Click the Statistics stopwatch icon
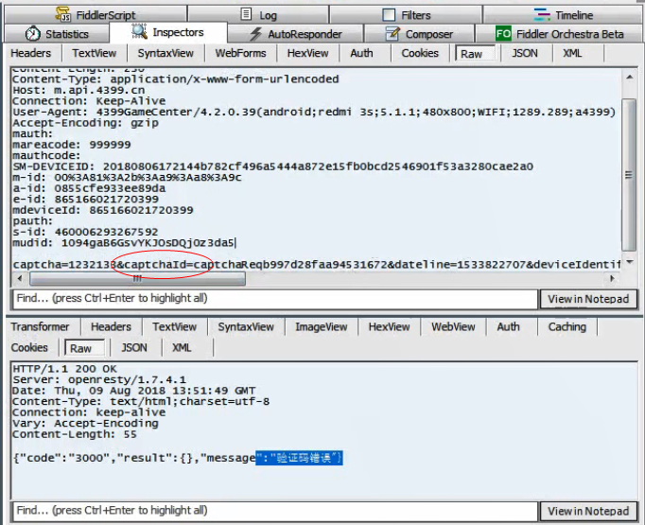The image size is (645, 525). click(32, 33)
